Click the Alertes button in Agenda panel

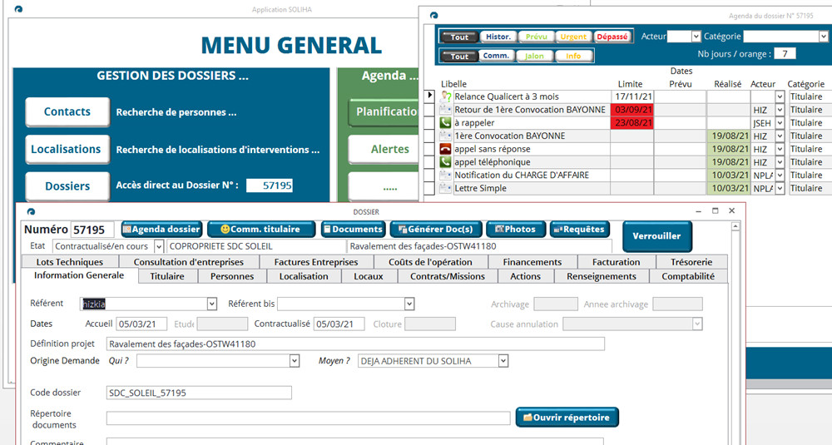(x=384, y=149)
